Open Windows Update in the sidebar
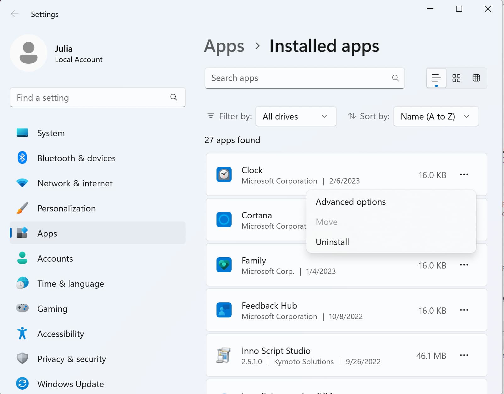Screen dimensions: 504x394 pos(70,384)
